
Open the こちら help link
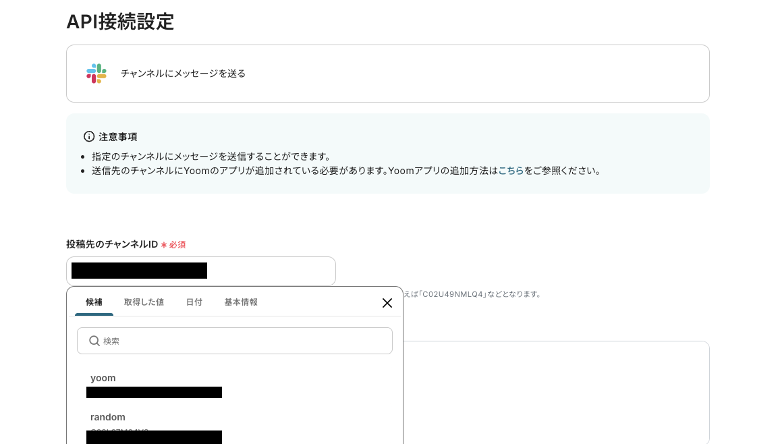click(x=511, y=171)
